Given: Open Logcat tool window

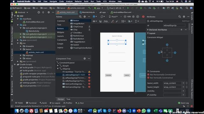Looking at the screenshot, I should 55,103.
